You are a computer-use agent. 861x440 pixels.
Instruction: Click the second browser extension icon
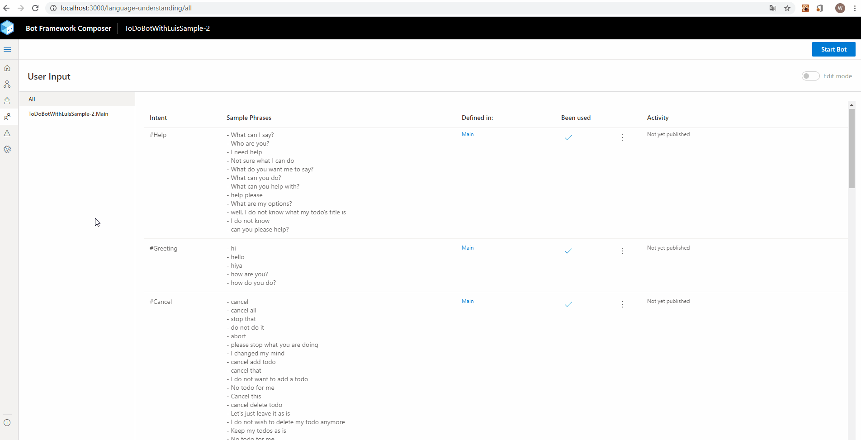click(x=820, y=8)
